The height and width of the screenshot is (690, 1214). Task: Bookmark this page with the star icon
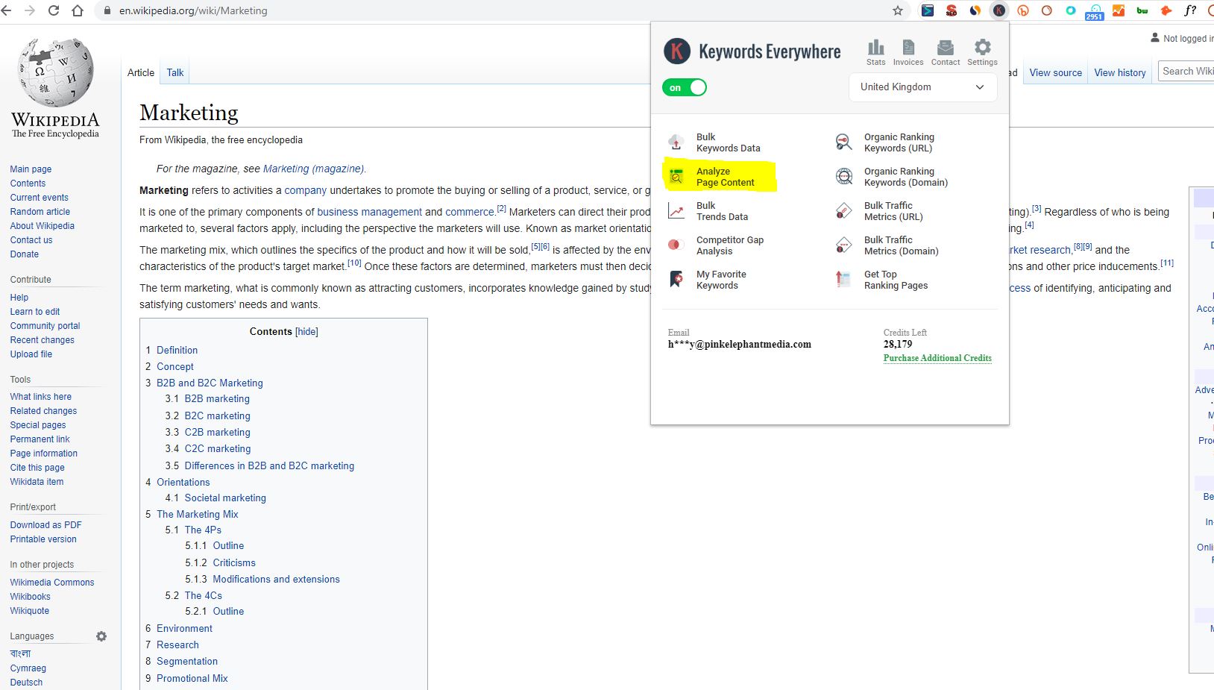[898, 10]
